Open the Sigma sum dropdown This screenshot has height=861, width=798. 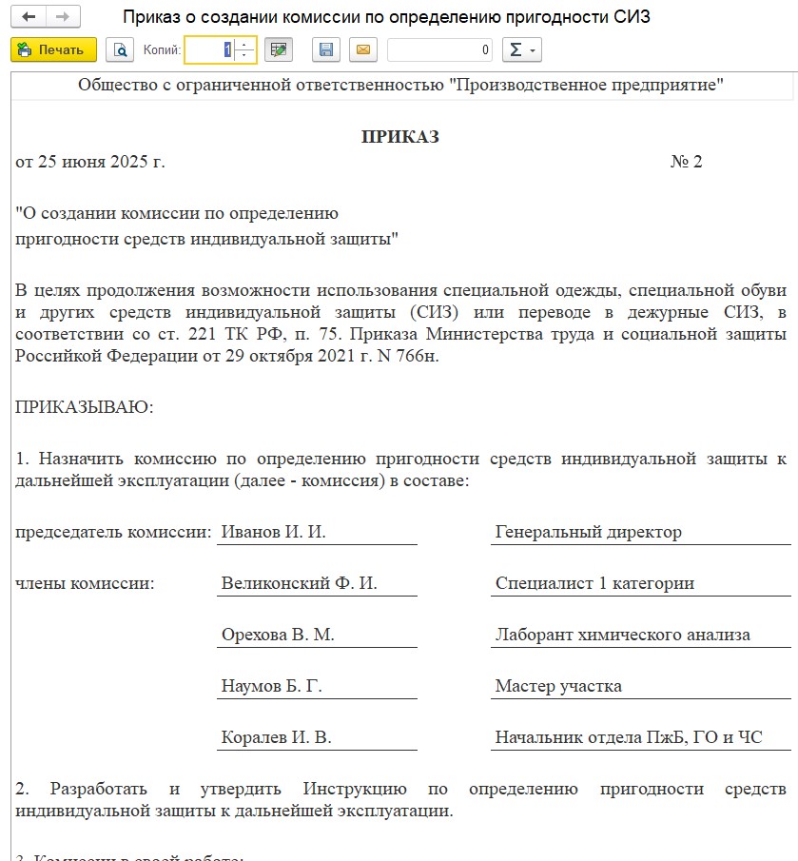(x=522, y=50)
